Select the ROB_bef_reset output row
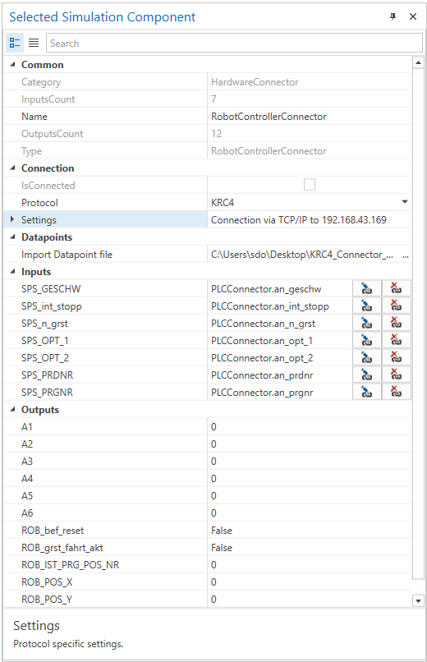This screenshot has height=662, width=427. pyautogui.click(x=207, y=531)
